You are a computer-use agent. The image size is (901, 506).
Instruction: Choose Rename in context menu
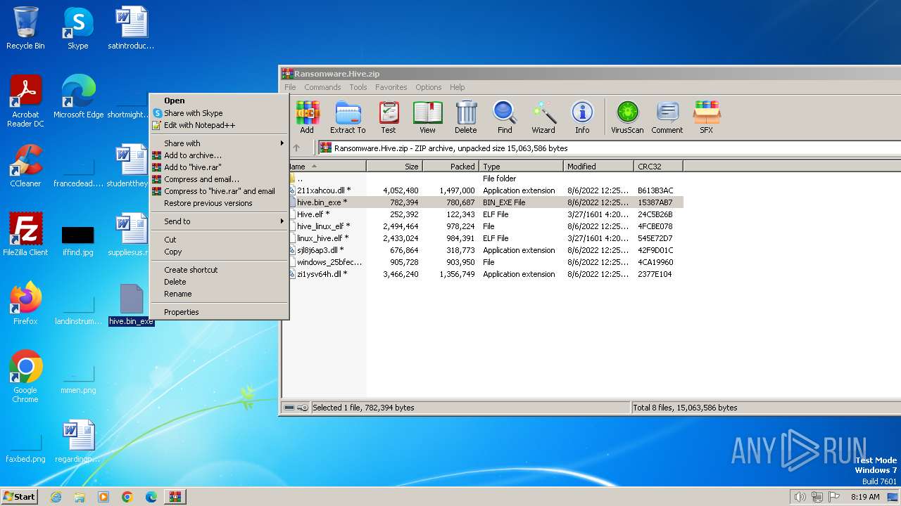[x=219, y=294]
